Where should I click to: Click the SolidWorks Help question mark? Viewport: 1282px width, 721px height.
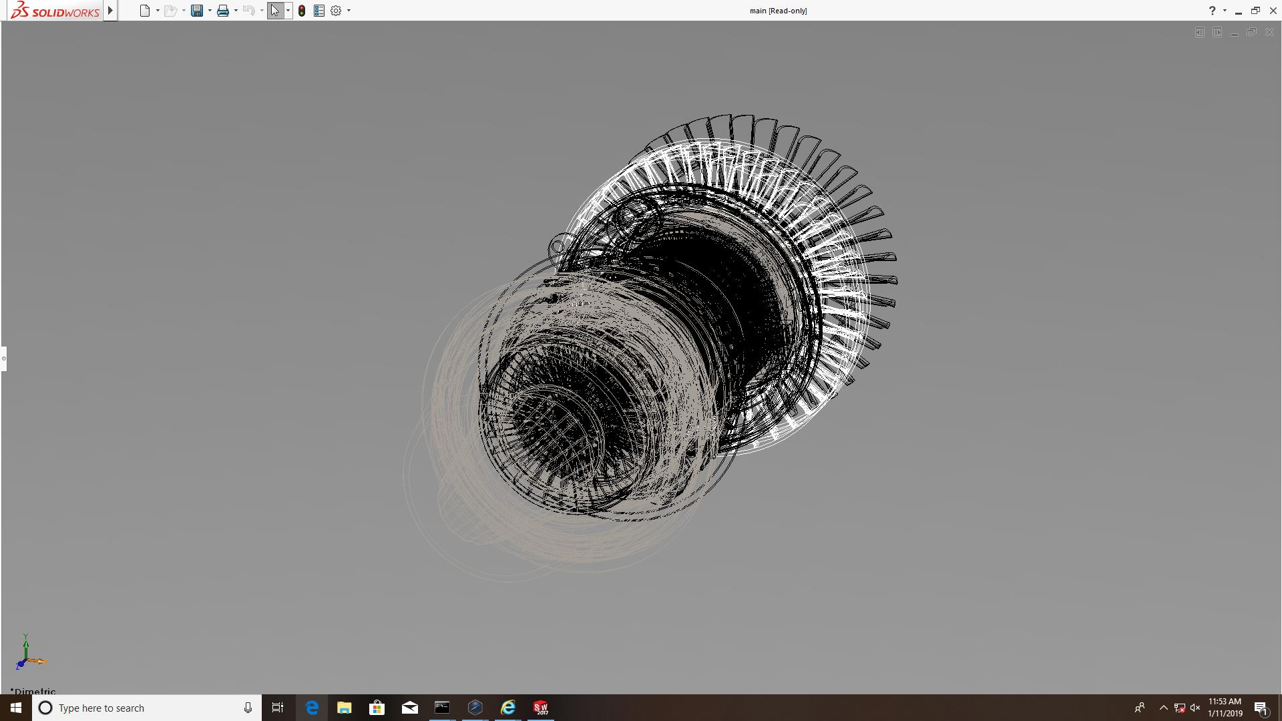tap(1212, 11)
